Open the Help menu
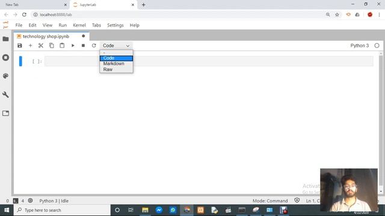 pos(134,25)
